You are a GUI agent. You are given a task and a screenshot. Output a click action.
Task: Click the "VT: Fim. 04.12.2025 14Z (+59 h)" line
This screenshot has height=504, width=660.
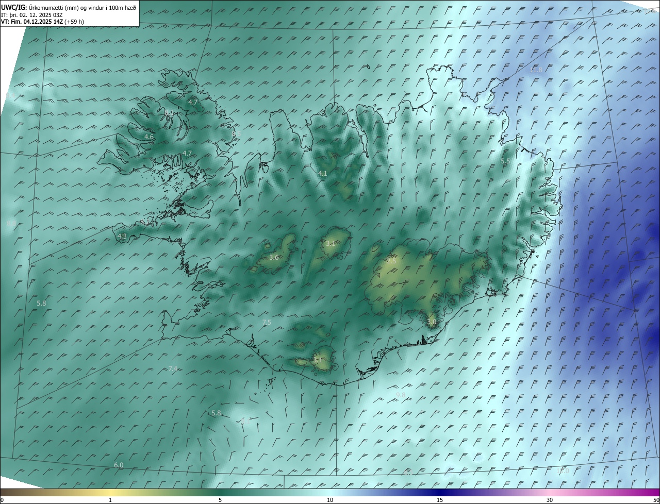43,22
